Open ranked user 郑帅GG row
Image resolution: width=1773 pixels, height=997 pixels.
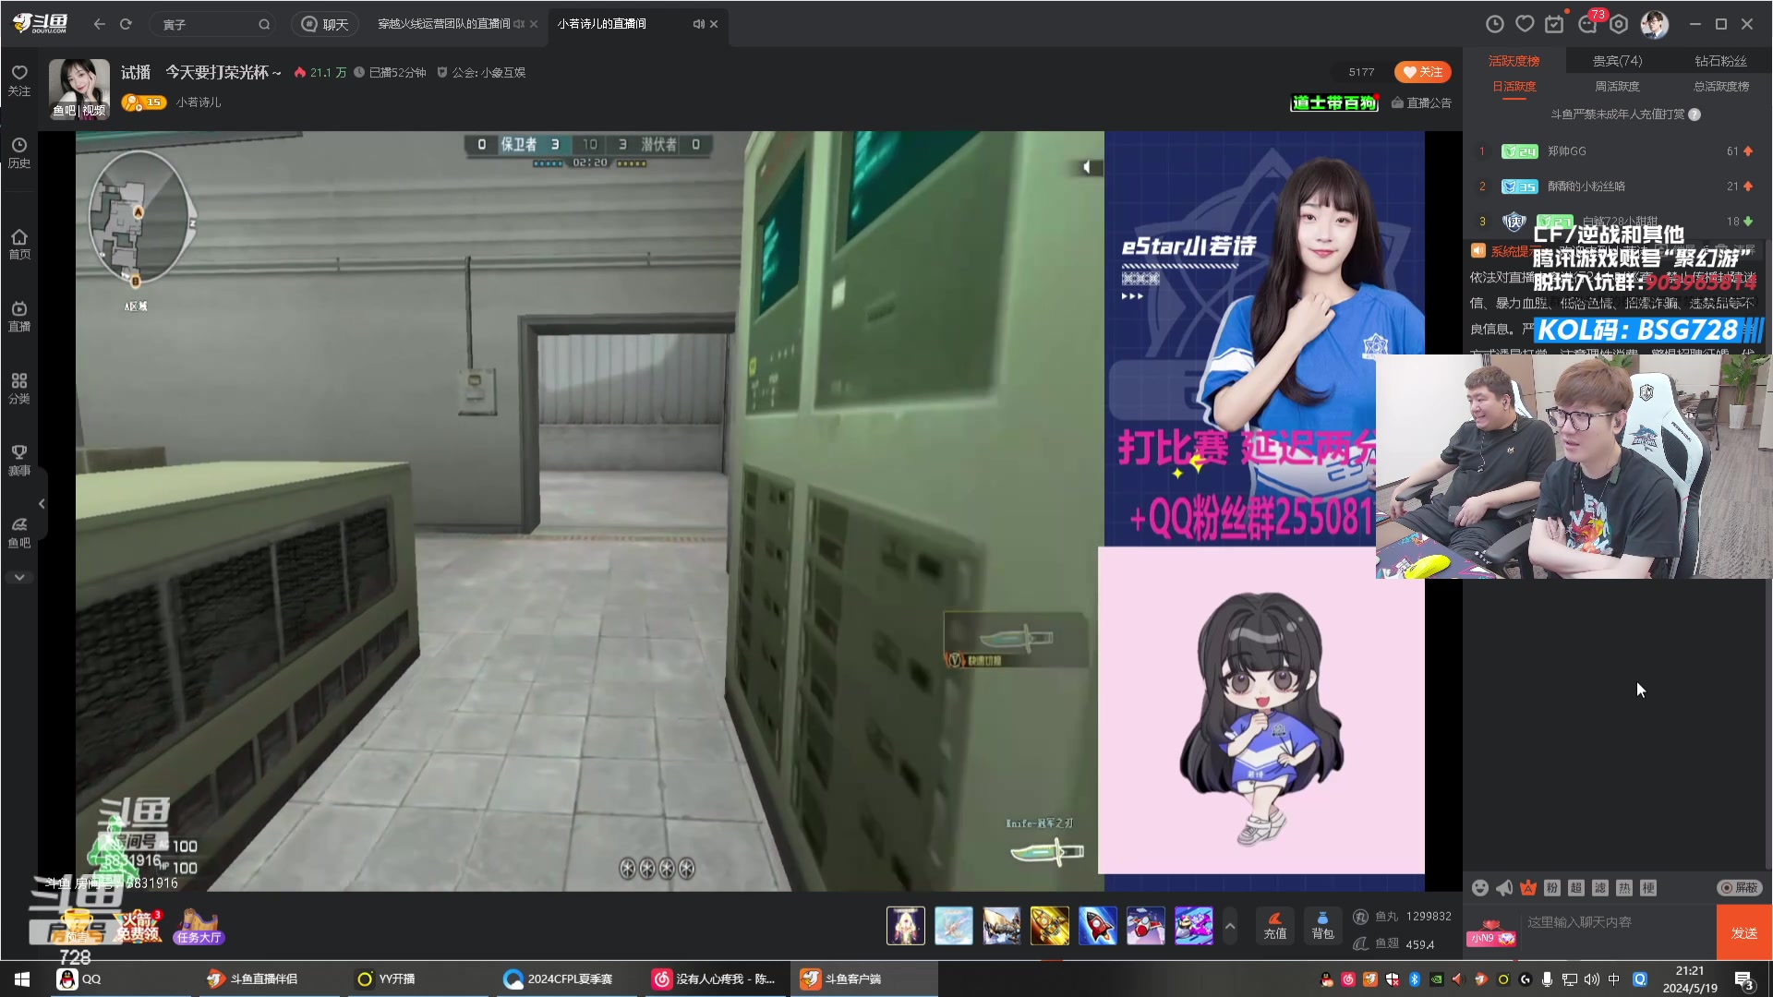click(x=1617, y=150)
